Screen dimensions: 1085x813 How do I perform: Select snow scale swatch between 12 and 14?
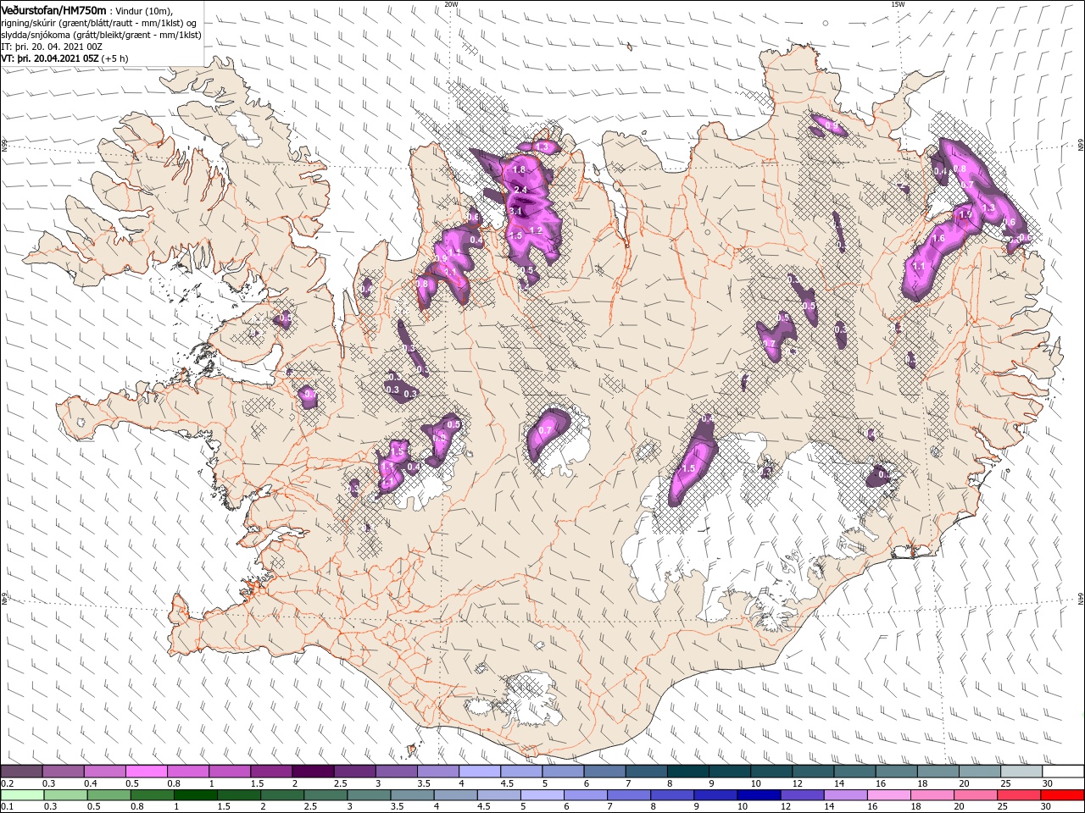[813, 772]
